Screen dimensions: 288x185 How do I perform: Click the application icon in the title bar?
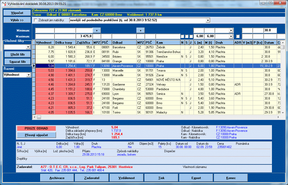click(x=4, y=3)
